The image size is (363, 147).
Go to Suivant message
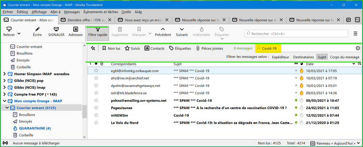click(x=181, y=29)
